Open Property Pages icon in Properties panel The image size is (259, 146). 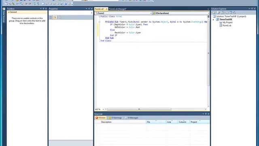pos(59,17)
